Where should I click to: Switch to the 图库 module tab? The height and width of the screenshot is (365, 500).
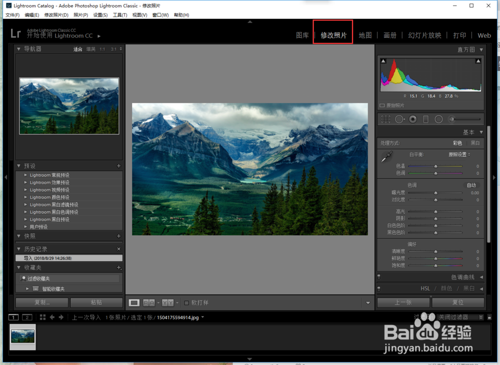pyautogui.click(x=302, y=35)
